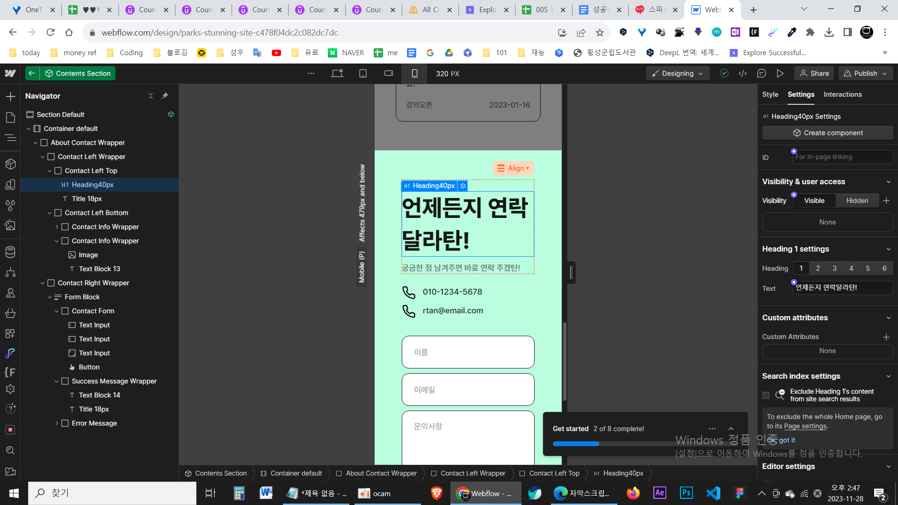Click the Contents Section component button
The image size is (898, 505).
pos(78,73)
